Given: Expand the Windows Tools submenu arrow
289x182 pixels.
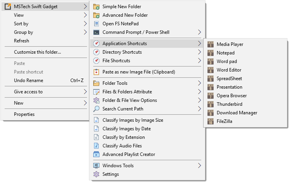Looking at the screenshot, I should click(199, 166).
